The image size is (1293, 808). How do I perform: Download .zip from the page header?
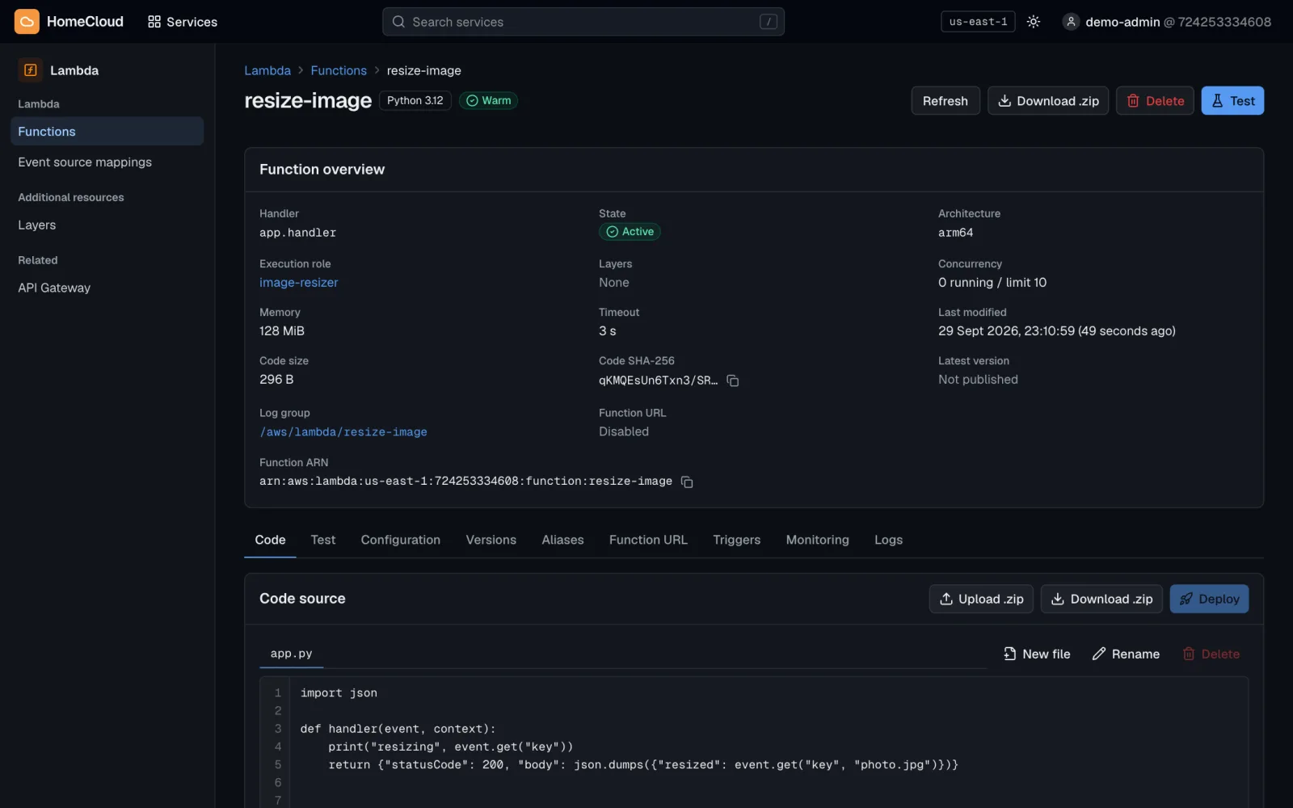tap(1048, 101)
